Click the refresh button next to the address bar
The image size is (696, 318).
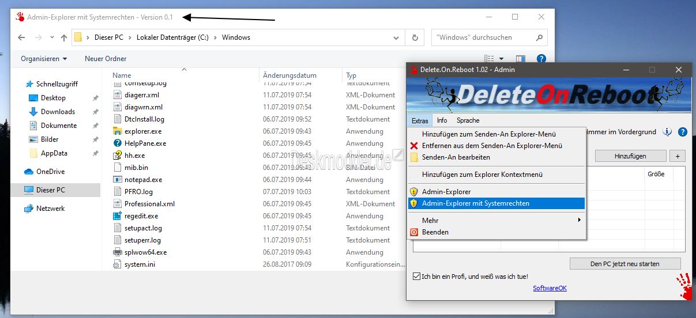click(415, 37)
